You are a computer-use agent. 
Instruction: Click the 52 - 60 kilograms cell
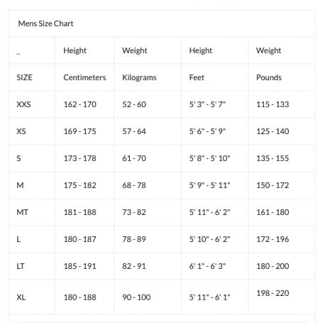click(134, 104)
